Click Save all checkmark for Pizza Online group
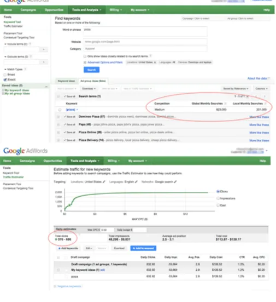Screen dimensions: 276x302 [x=69, y=132]
